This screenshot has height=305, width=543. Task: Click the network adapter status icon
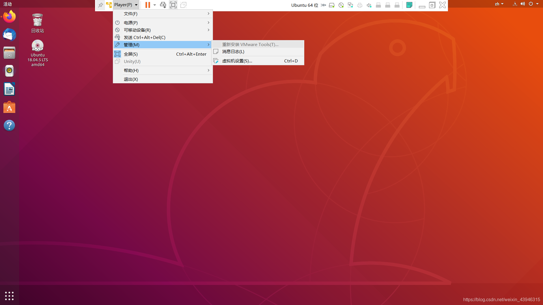pyautogui.click(x=350, y=5)
